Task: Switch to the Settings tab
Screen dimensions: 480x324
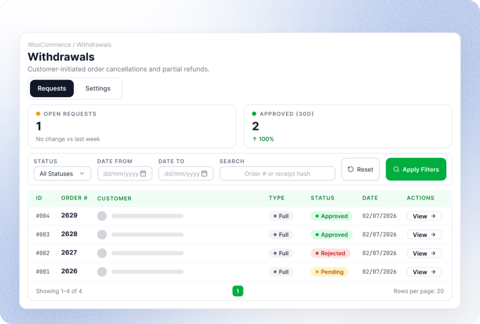Action: coord(98,89)
